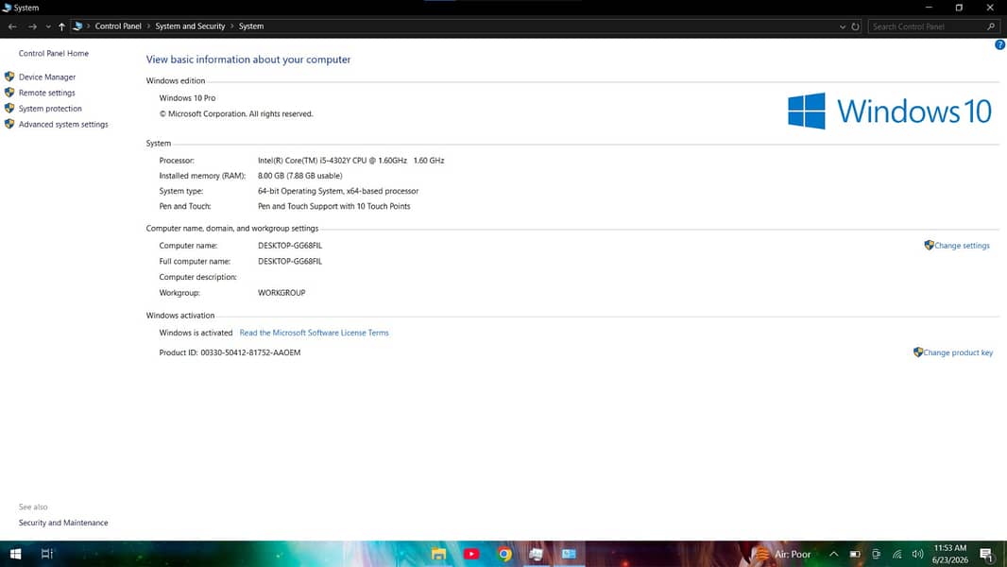Click the Wi-Fi network icon

point(897,554)
